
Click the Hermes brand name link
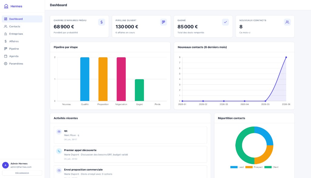point(16,6)
